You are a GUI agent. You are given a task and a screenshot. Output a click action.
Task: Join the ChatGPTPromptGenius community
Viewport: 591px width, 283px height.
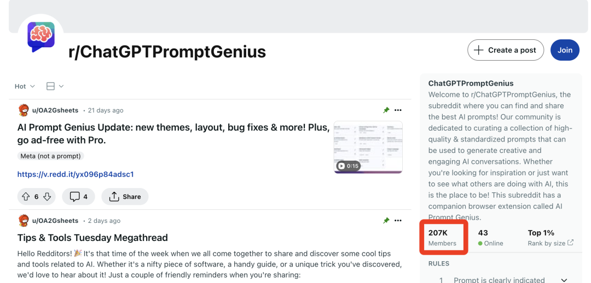(x=565, y=50)
